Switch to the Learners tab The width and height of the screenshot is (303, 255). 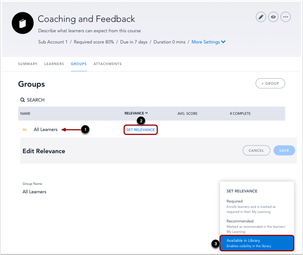tap(54, 64)
